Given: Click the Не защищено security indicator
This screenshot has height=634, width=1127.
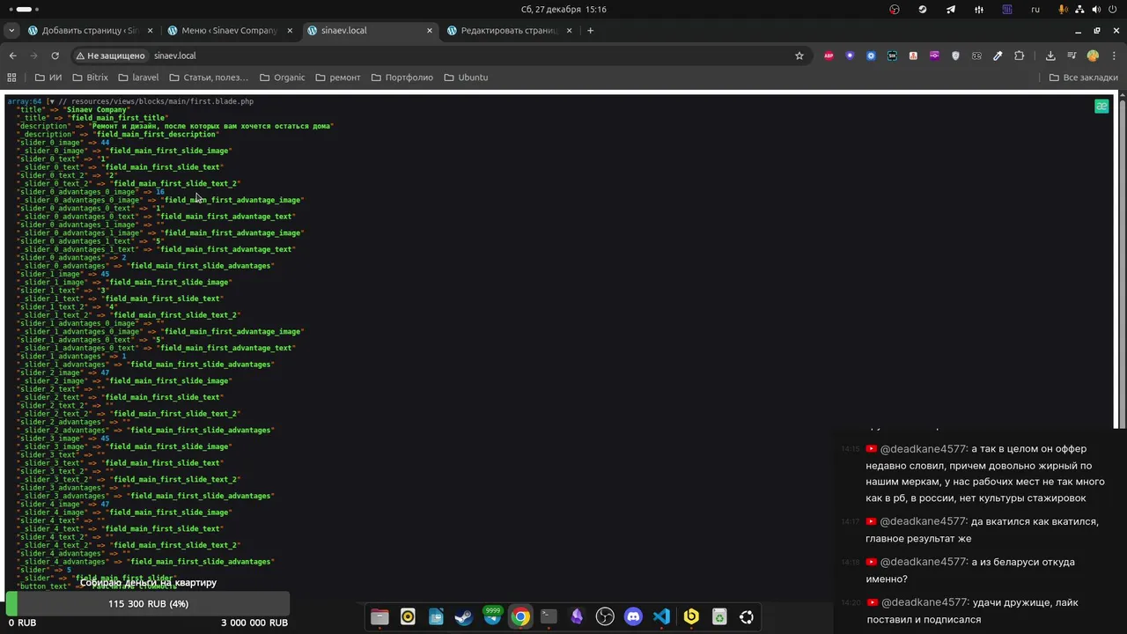Looking at the screenshot, I should coord(110,55).
